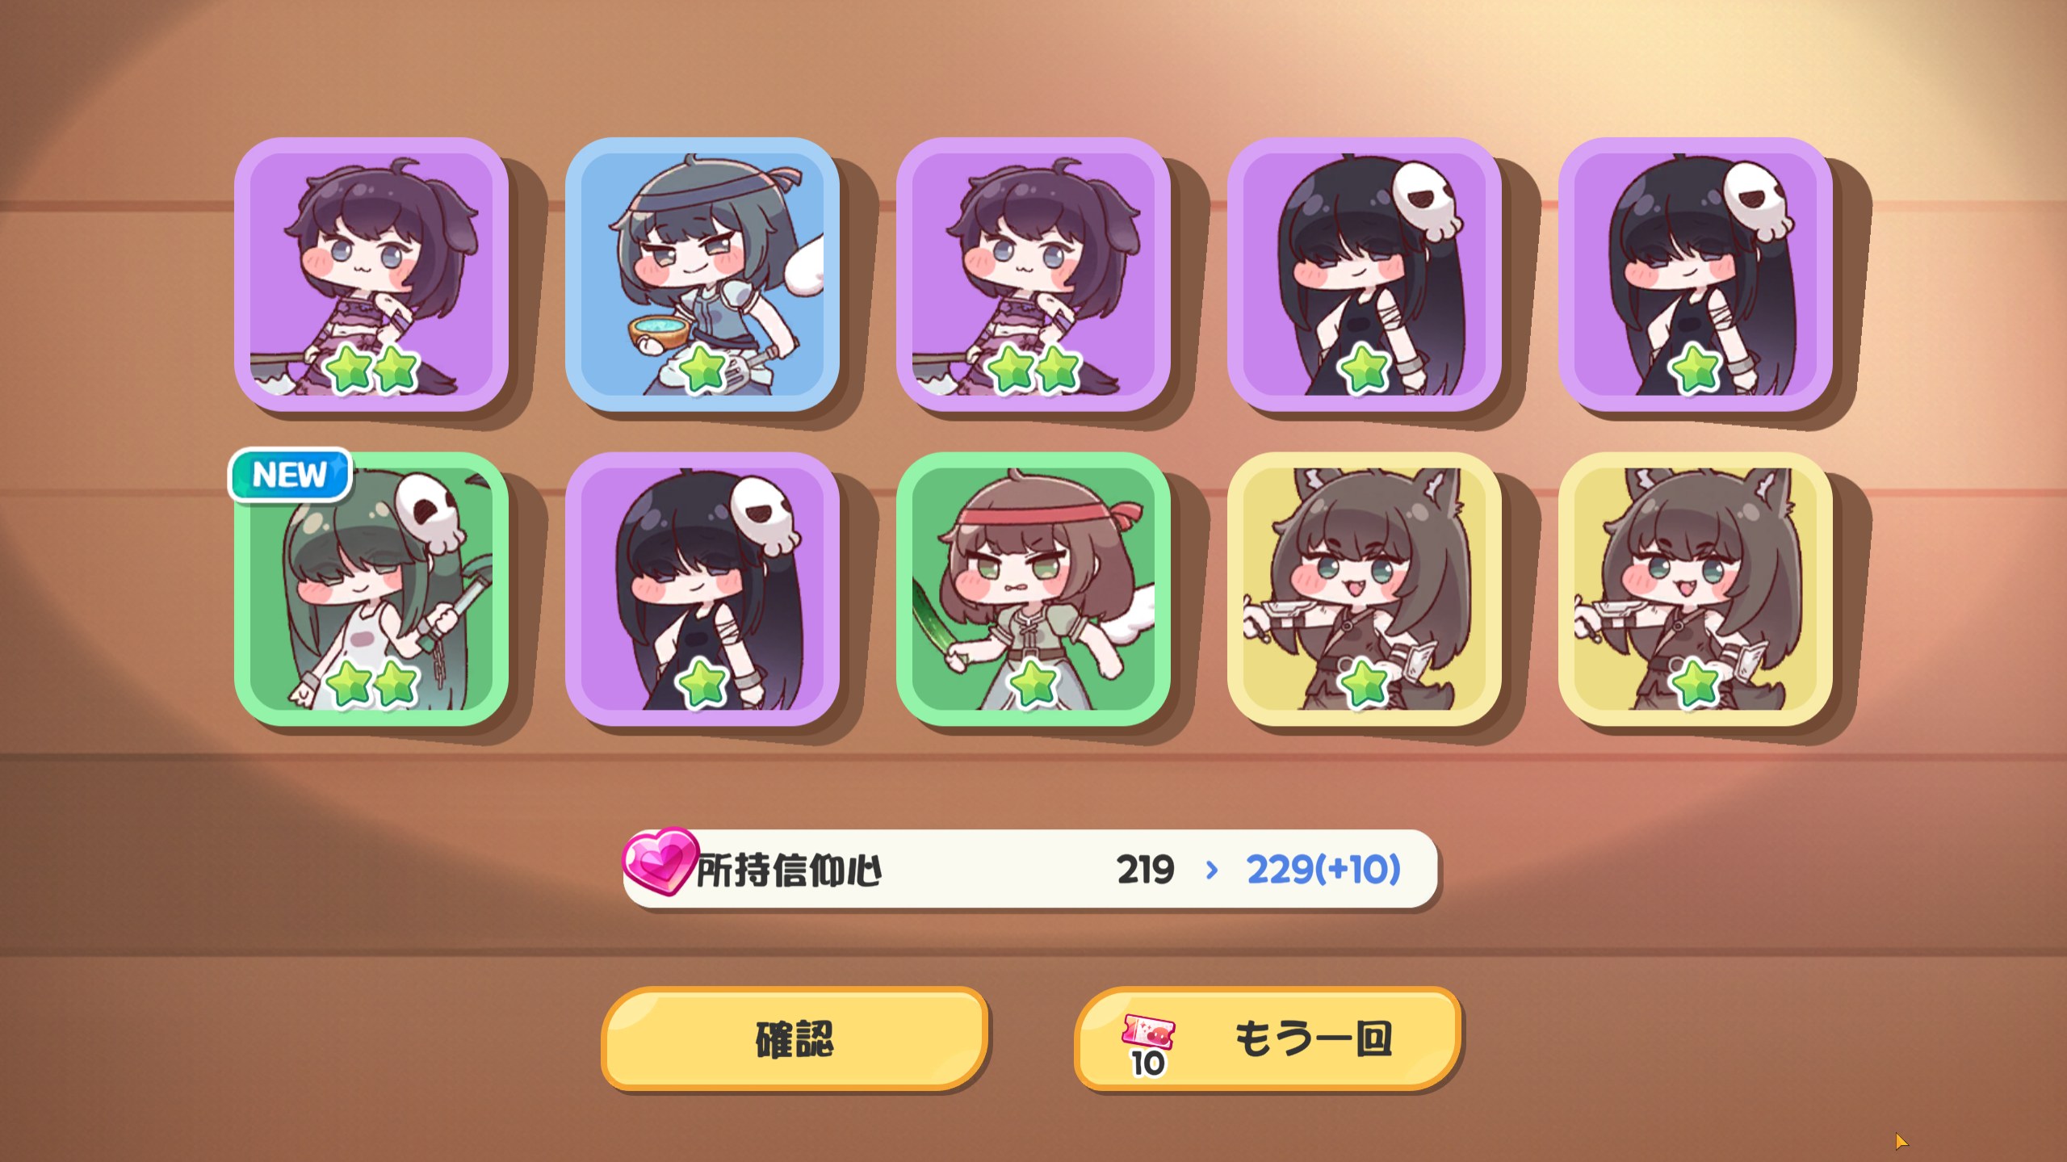Select the blue card with bowl-holding character
The height and width of the screenshot is (1162, 2067).
pyautogui.click(x=702, y=275)
